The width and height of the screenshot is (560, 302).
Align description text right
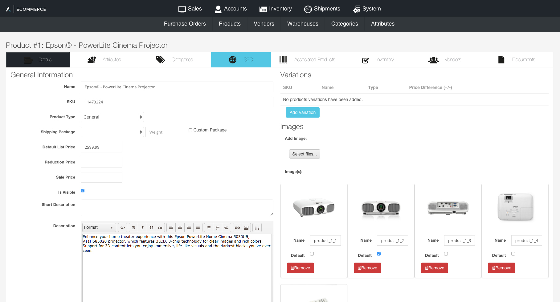point(189,228)
